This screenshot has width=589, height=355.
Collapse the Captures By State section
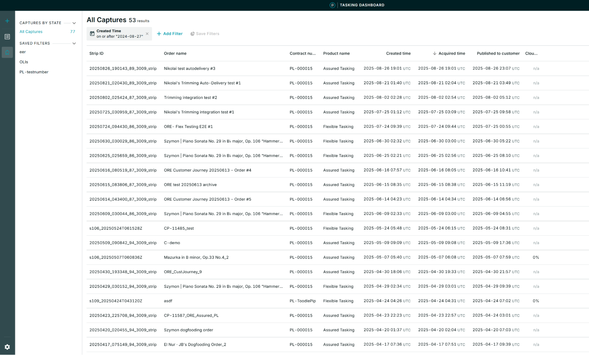[x=74, y=23]
